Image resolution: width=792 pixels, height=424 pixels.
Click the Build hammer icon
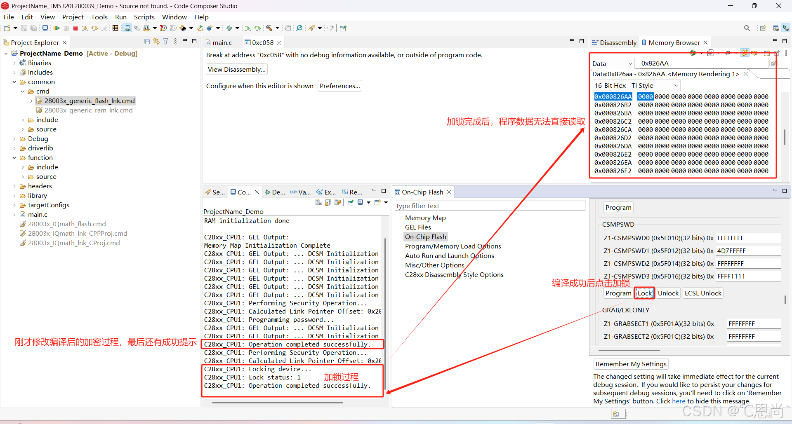tap(269, 28)
